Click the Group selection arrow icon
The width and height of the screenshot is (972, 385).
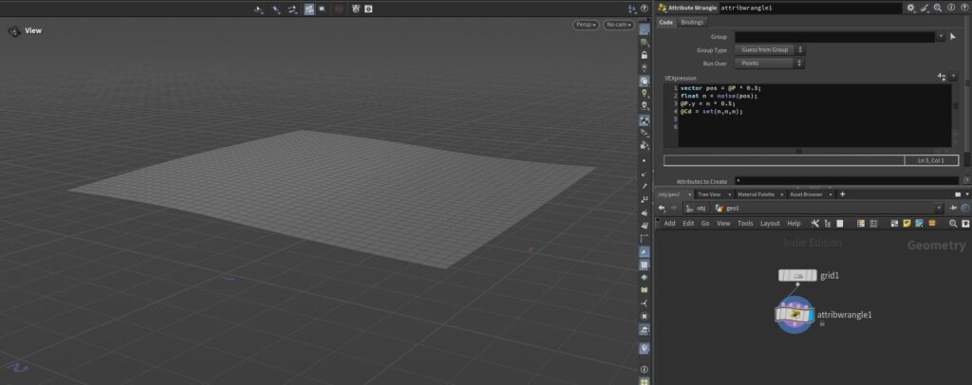[953, 37]
